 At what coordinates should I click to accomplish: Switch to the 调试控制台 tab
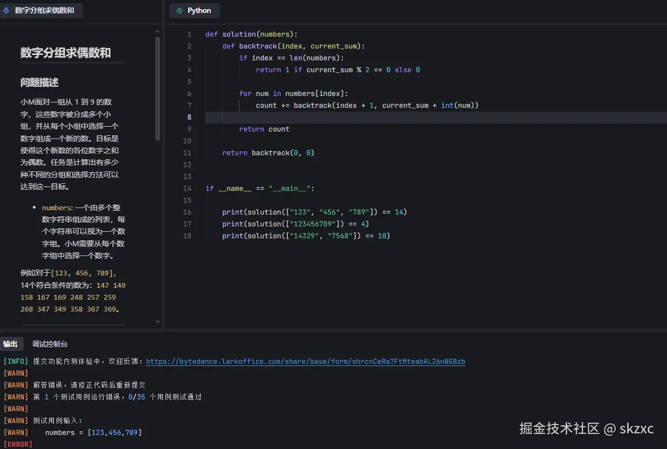coord(50,344)
